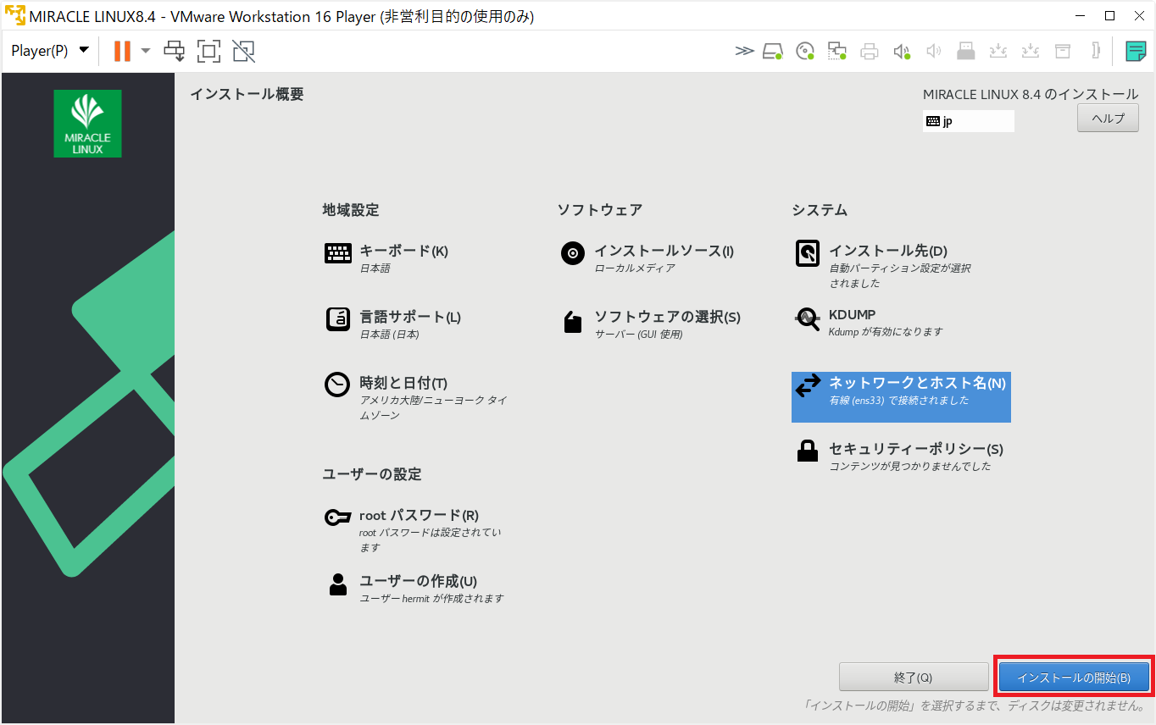Open the VMware notes panel icon
This screenshot has height=725, width=1156.
[1136, 51]
